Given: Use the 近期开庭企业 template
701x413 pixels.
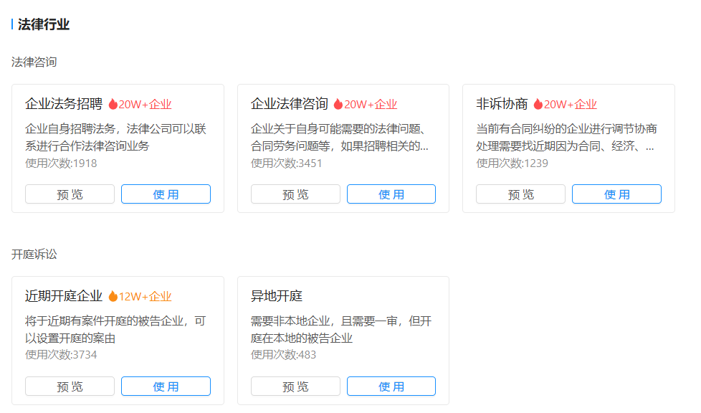Looking at the screenshot, I should click(166, 386).
